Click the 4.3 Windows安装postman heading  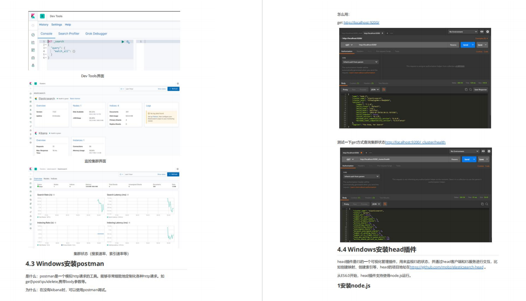[x=65, y=263]
